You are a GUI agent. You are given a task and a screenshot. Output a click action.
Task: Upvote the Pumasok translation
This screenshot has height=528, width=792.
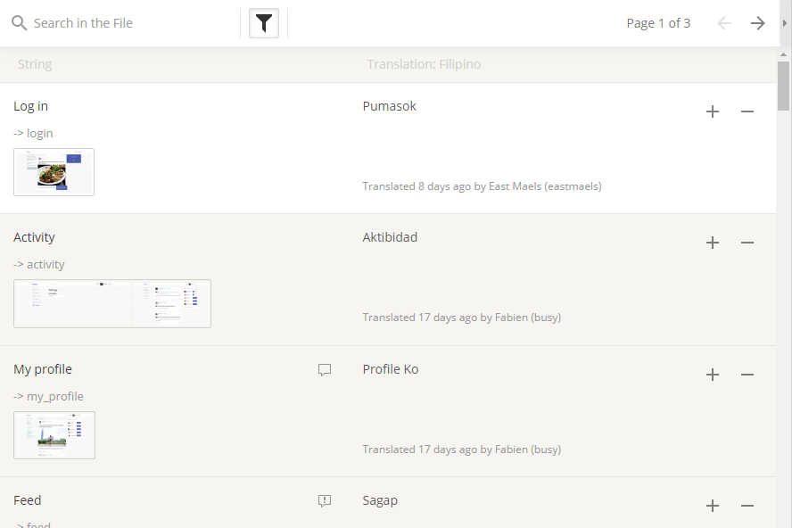click(x=713, y=111)
